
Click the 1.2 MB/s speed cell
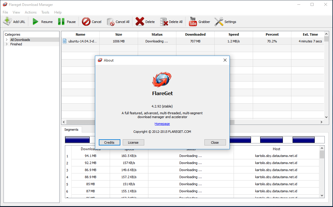pyautogui.click(x=234, y=41)
